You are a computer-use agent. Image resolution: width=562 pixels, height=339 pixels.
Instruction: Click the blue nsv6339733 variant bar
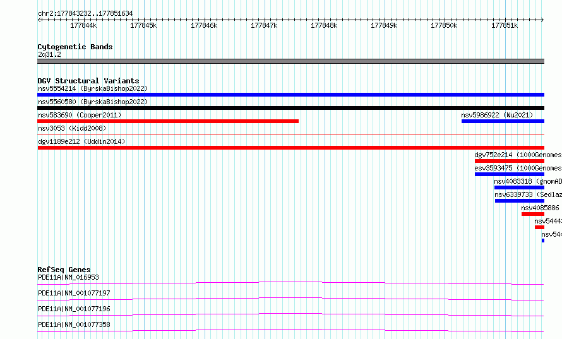(x=520, y=201)
